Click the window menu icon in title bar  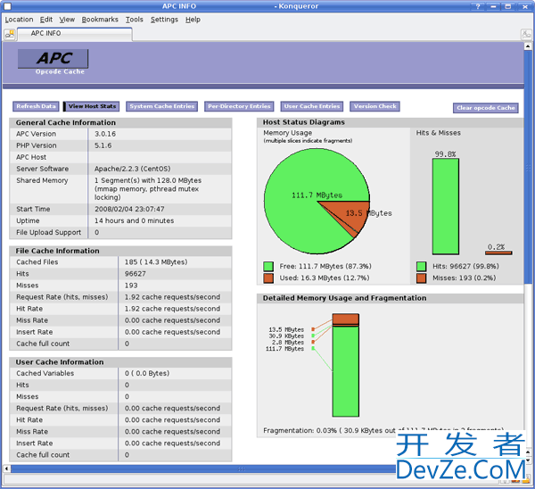coord(7,6)
